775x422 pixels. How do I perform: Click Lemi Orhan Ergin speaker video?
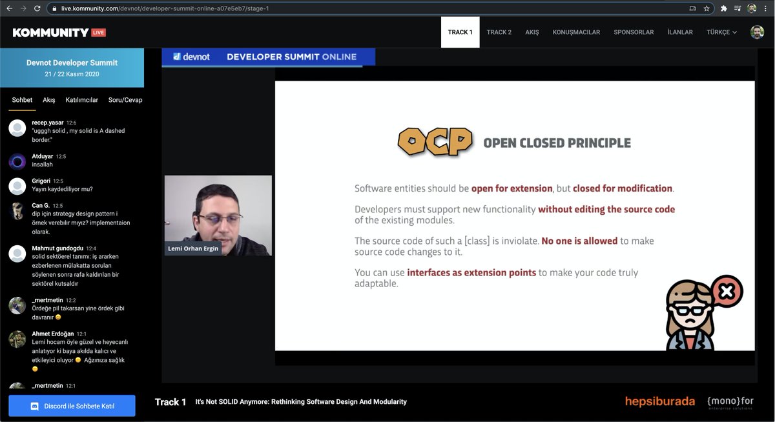coord(218,216)
